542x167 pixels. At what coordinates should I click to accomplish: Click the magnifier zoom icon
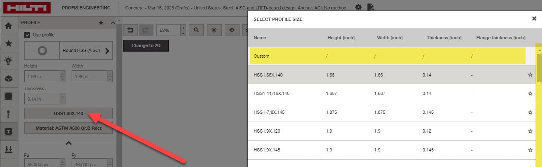(x=196, y=30)
